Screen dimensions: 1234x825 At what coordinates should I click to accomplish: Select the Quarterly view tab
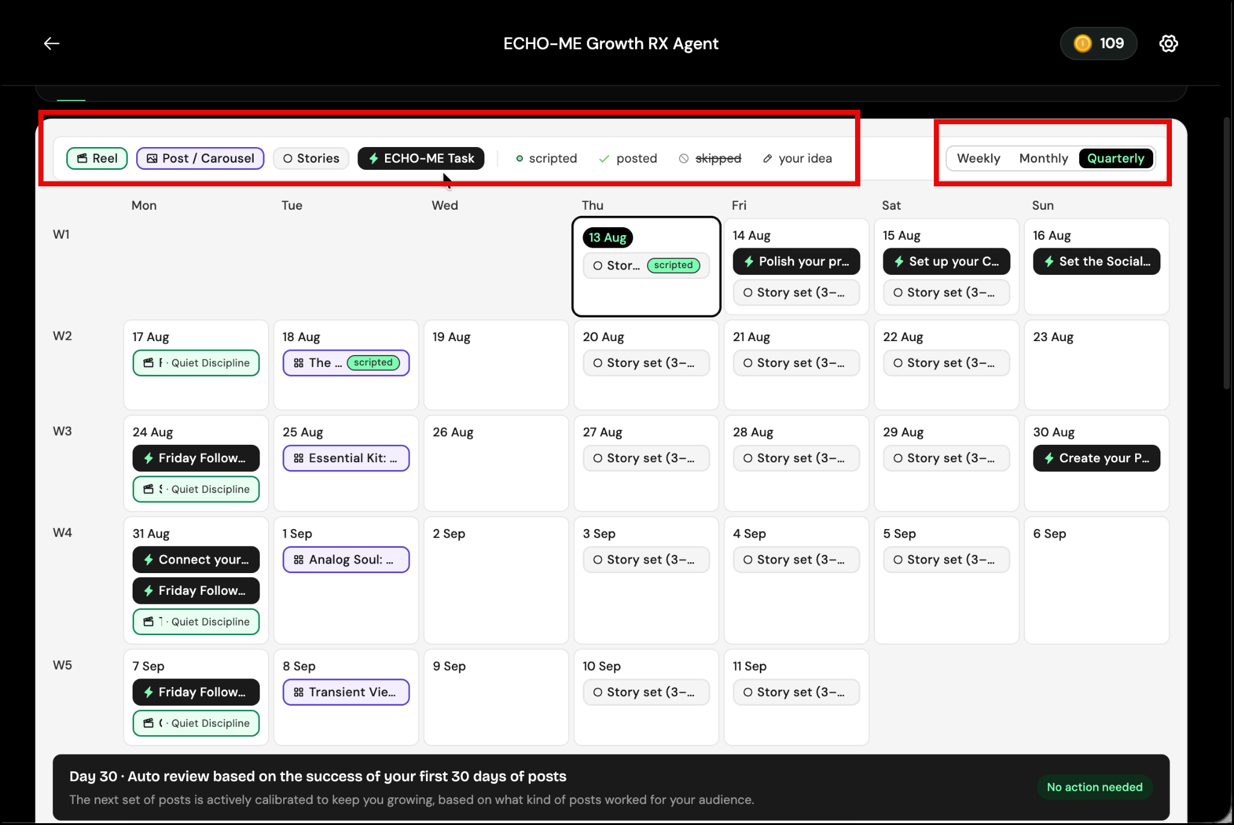pyautogui.click(x=1116, y=158)
